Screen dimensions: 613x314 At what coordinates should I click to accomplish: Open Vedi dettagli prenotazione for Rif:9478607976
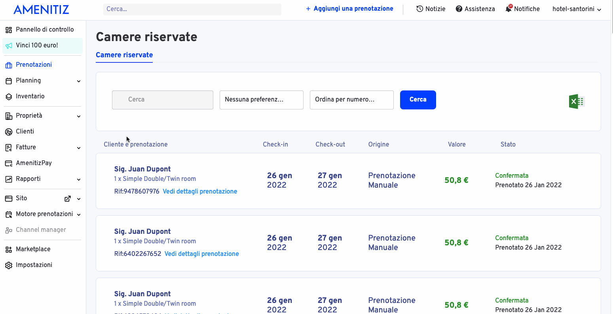click(x=200, y=192)
